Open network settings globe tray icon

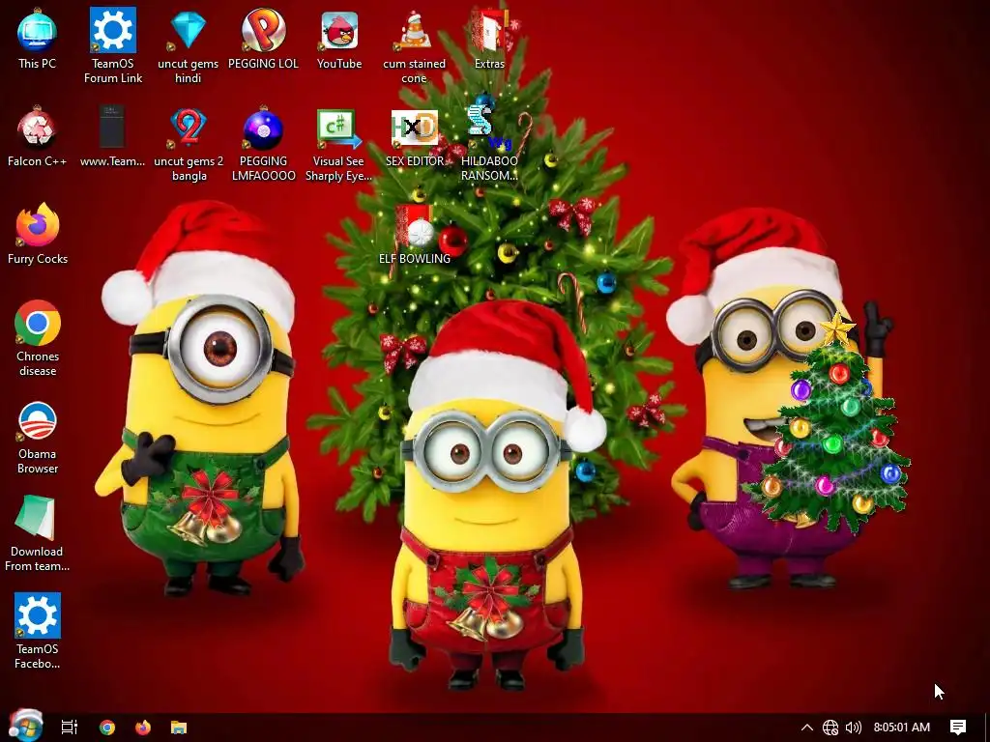point(830,728)
